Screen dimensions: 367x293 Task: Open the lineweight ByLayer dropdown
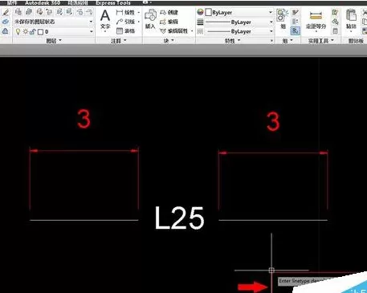point(239,22)
